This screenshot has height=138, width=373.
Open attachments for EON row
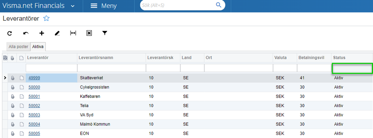tap(13, 134)
